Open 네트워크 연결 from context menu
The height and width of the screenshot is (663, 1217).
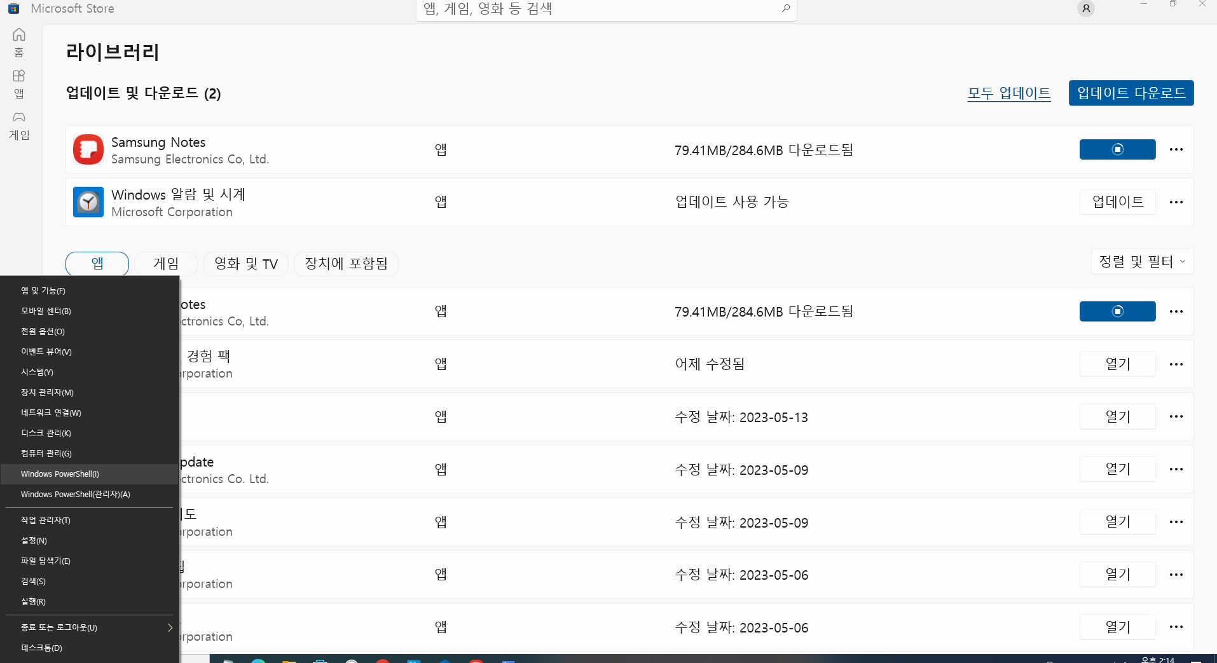click(x=90, y=413)
